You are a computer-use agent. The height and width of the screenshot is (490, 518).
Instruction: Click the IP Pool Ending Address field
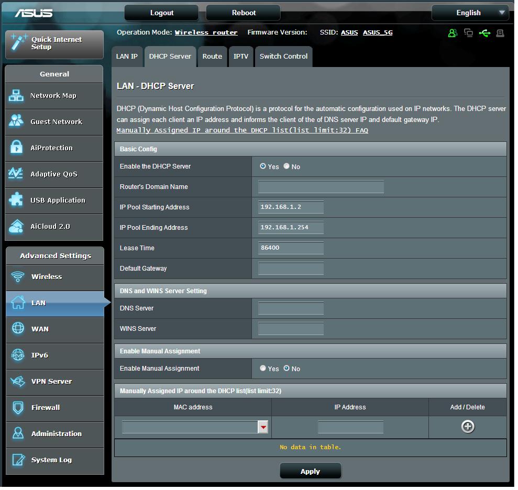292,228
